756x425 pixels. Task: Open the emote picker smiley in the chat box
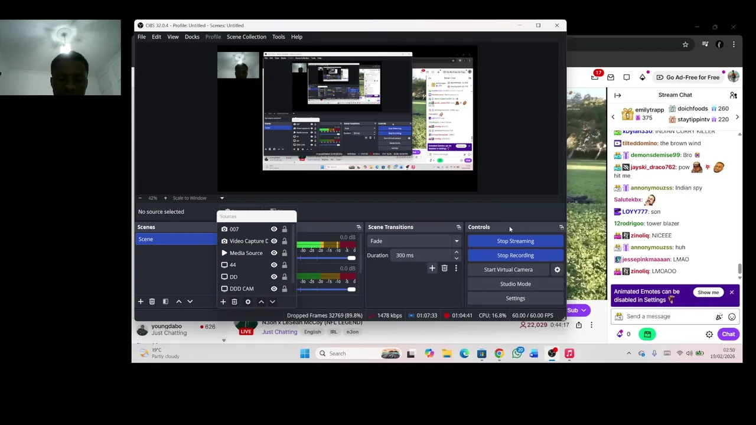click(732, 316)
